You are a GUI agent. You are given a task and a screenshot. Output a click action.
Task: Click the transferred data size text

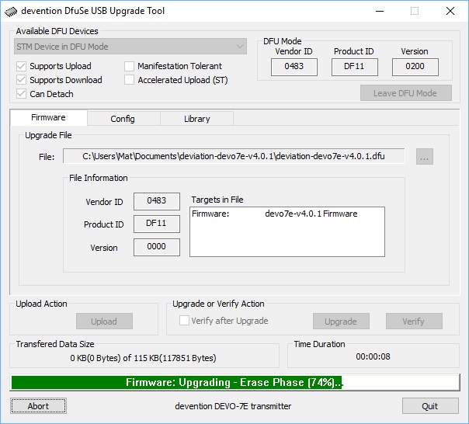143,358
